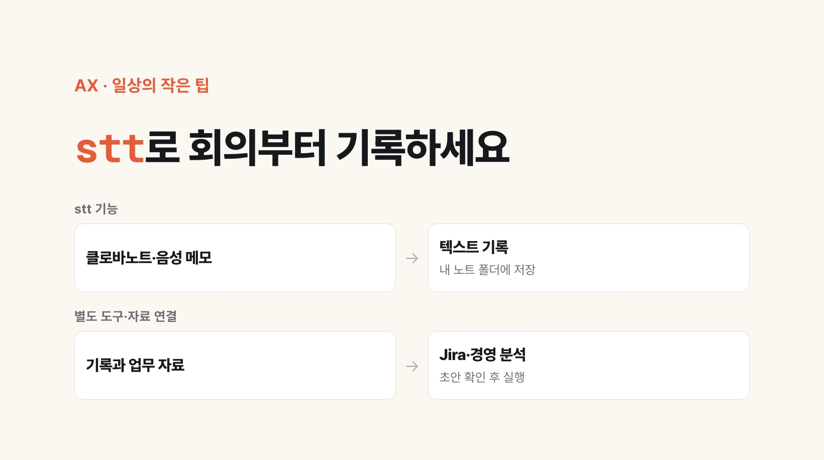Select '일상의 작은 팁' header text
Image resolution: width=824 pixels, height=460 pixels.
(x=160, y=85)
